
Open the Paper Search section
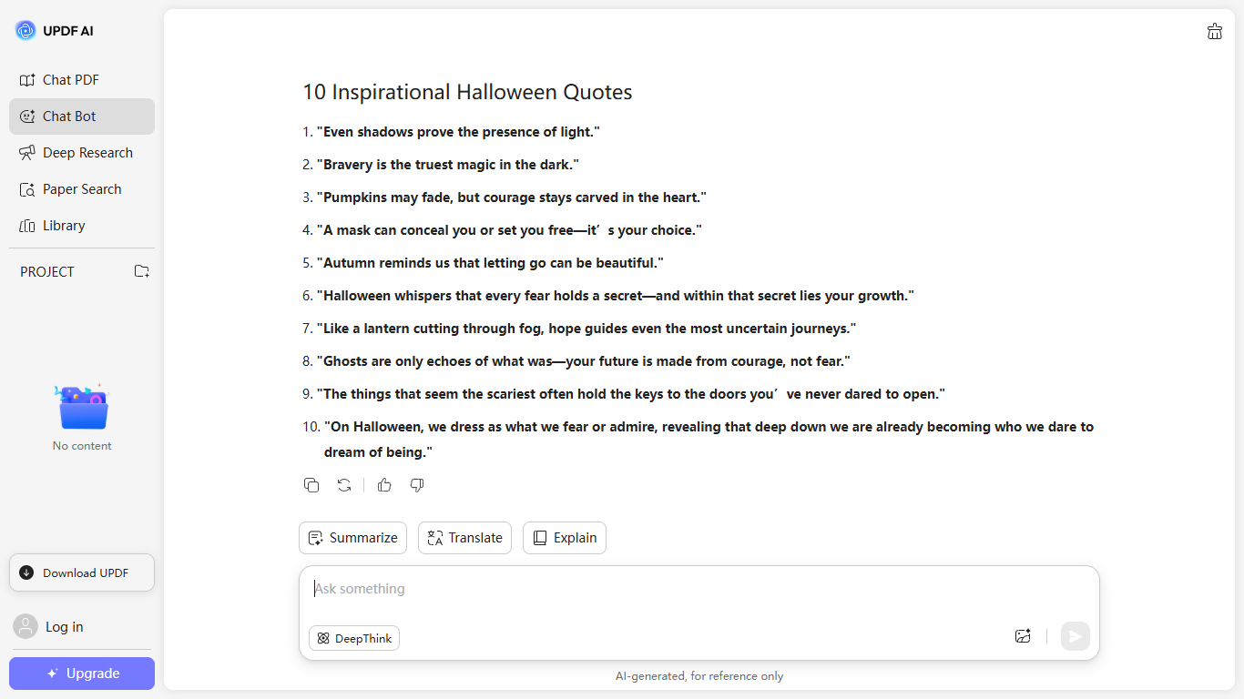click(82, 188)
